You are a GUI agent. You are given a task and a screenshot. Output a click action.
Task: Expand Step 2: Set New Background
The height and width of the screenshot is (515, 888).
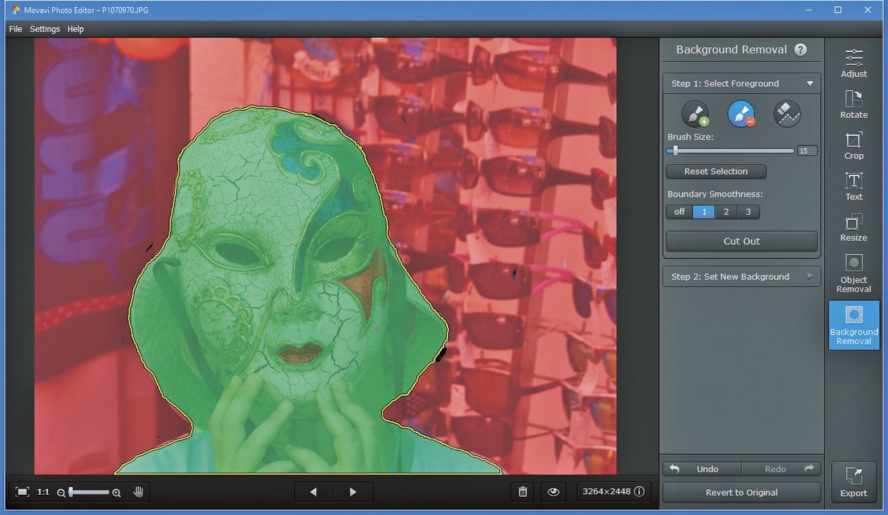click(x=742, y=276)
